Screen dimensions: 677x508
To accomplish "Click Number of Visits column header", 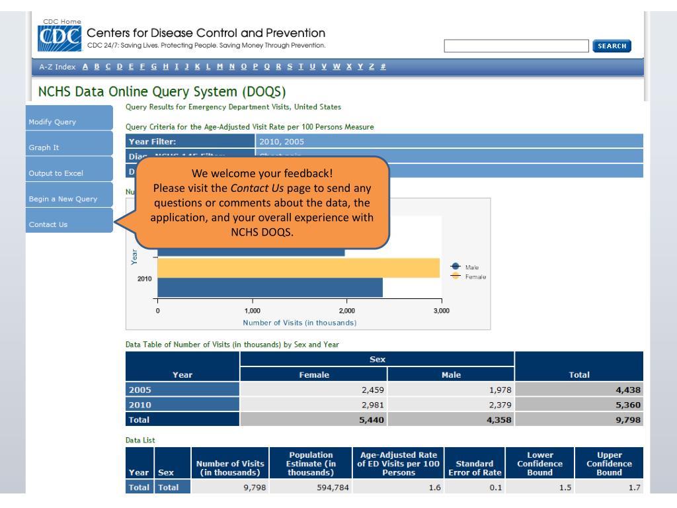I will click(229, 463).
